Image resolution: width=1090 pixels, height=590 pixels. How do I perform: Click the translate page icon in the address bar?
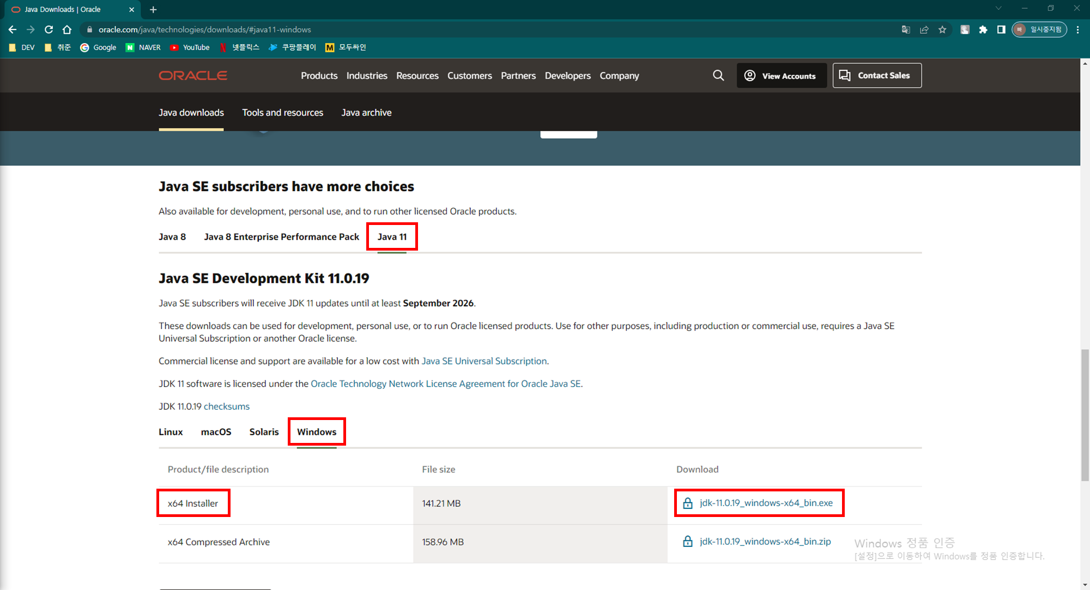pos(906,29)
